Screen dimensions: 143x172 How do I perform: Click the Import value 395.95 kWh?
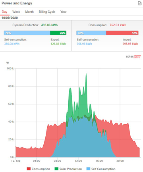pyautogui.click(x=130, y=44)
